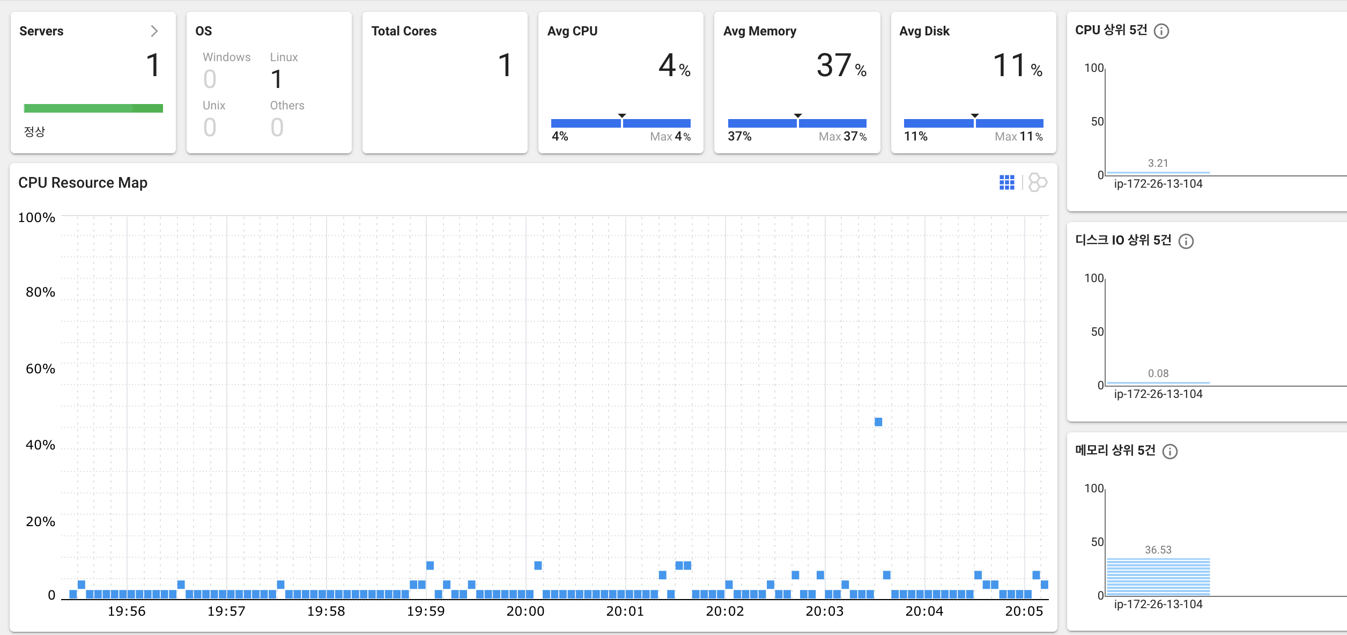
Task: Click the Servers card title
Action: click(x=41, y=31)
